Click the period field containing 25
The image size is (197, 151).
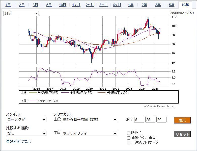[150, 120]
